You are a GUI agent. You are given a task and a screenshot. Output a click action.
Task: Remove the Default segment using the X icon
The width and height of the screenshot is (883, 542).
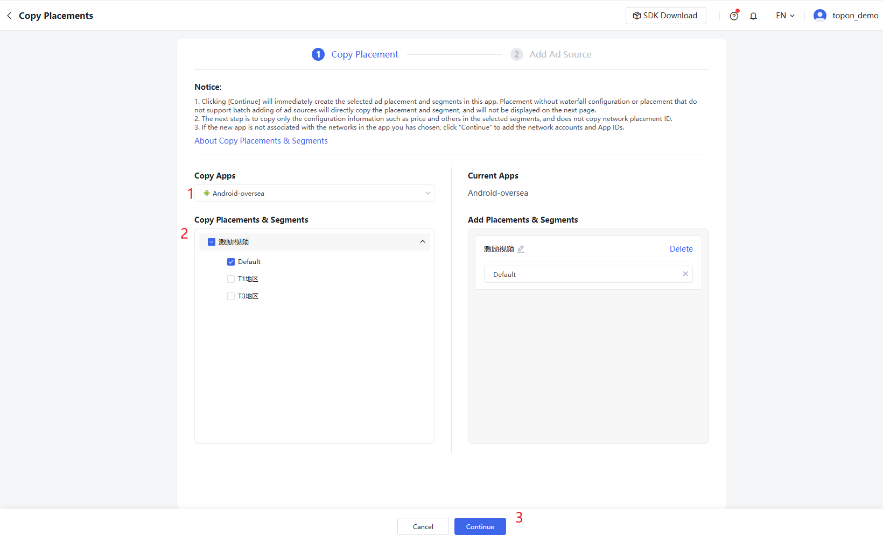(x=685, y=274)
